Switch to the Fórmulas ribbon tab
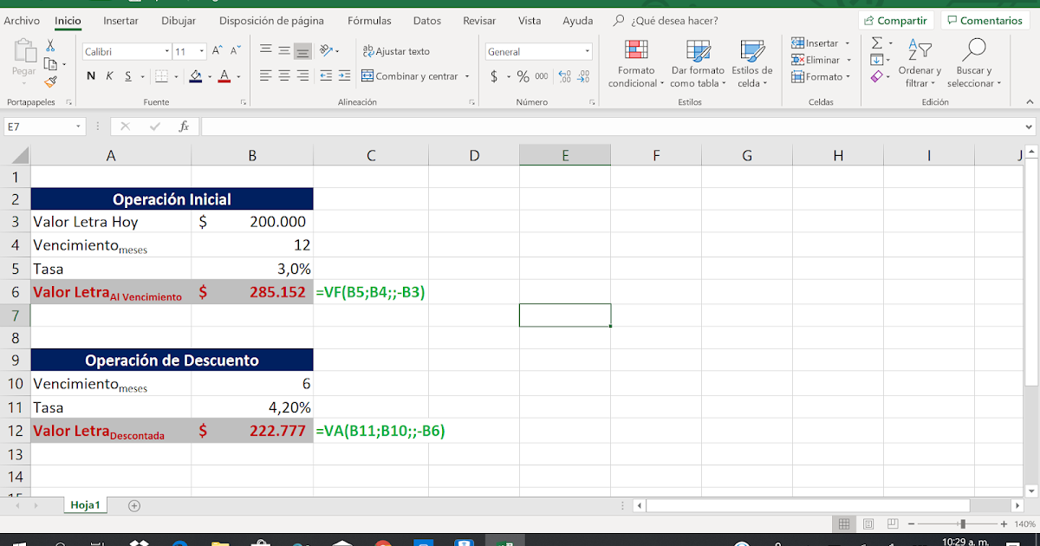Image resolution: width=1040 pixels, height=546 pixels. pos(369,20)
